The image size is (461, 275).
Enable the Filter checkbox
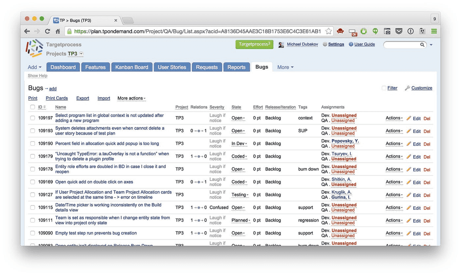(384, 88)
